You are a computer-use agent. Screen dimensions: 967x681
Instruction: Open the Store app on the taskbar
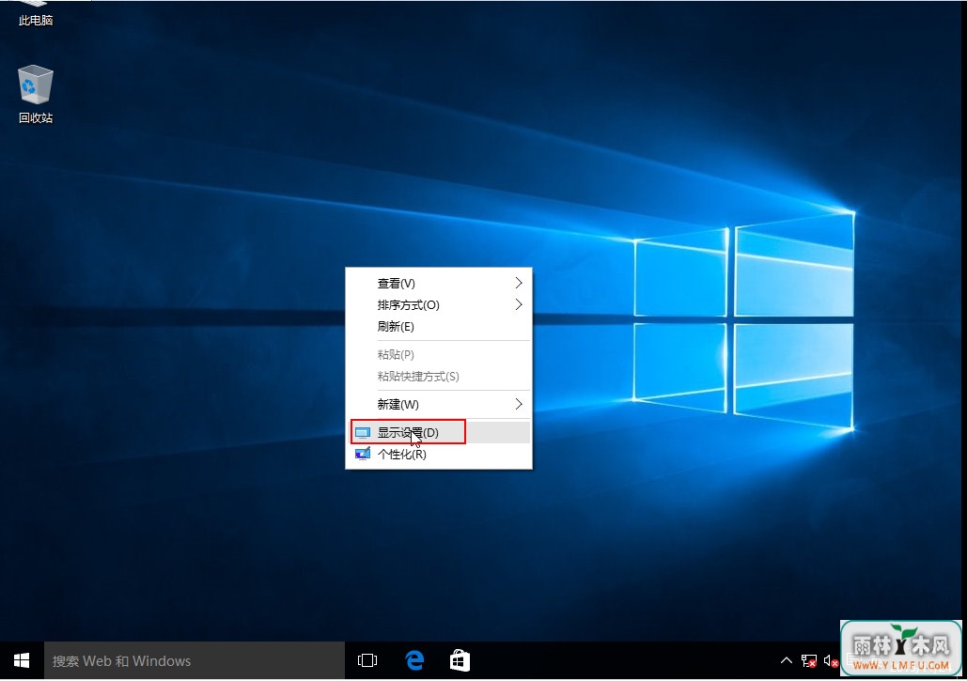click(x=460, y=660)
